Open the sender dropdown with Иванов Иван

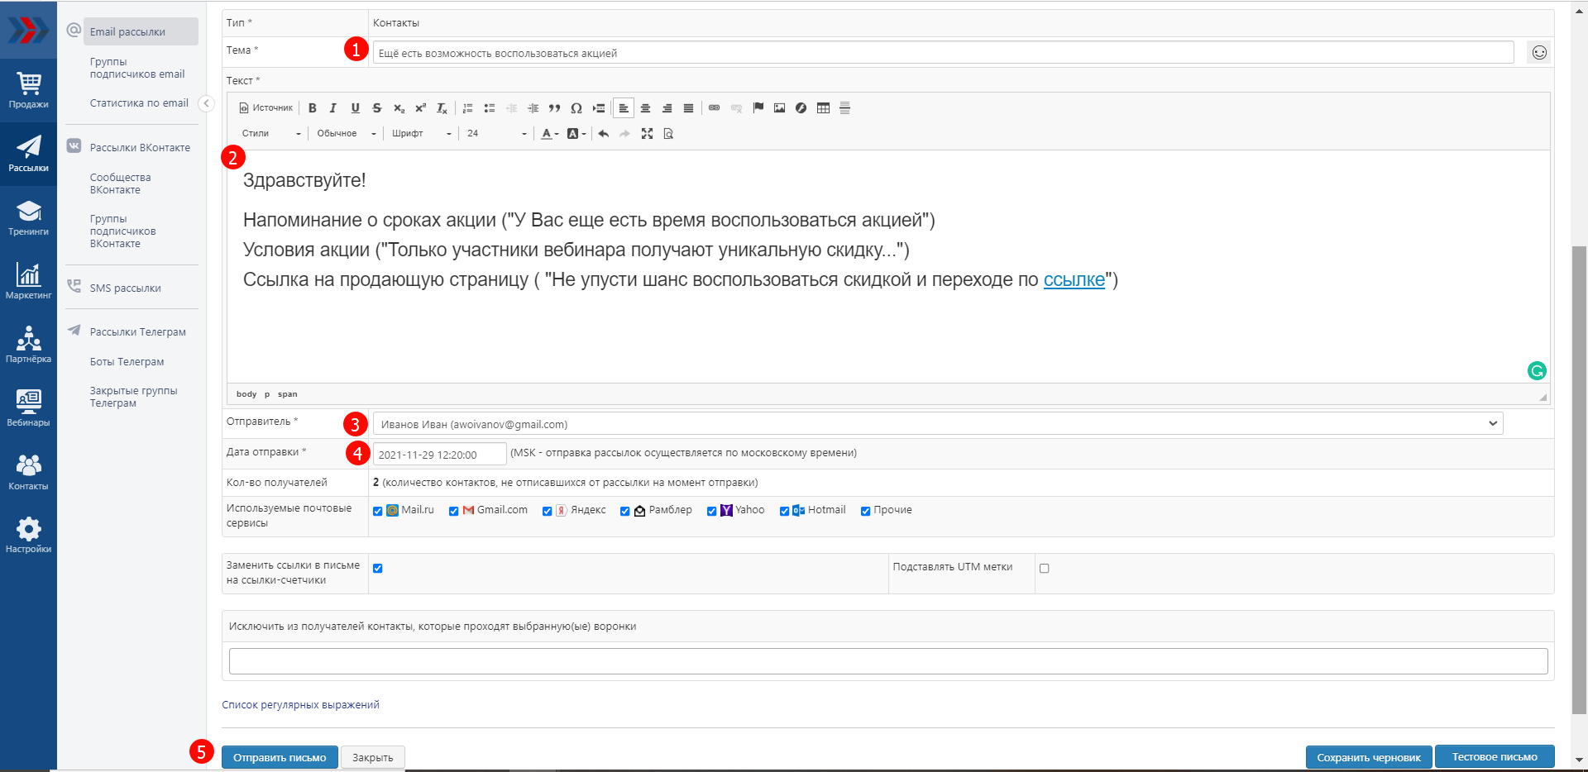tap(937, 424)
